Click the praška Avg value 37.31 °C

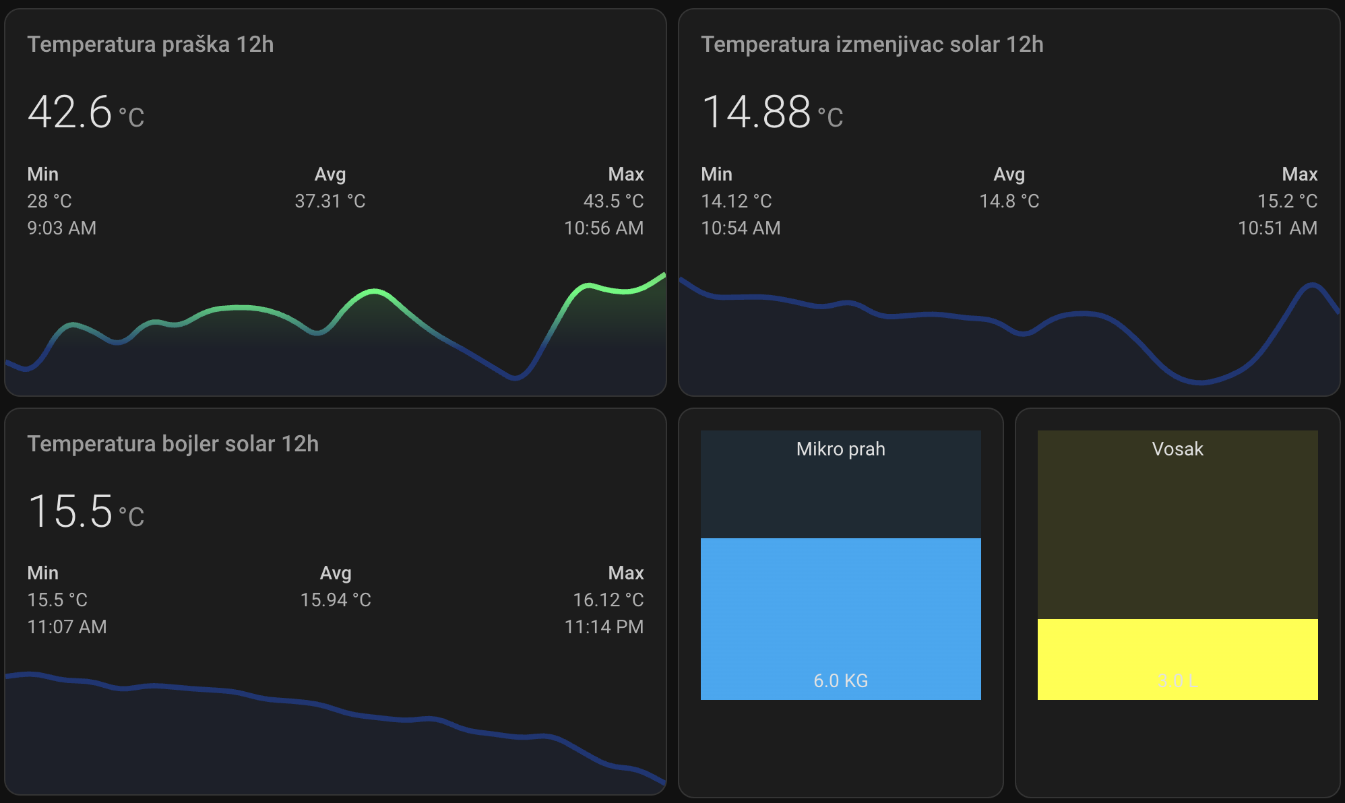tap(330, 201)
